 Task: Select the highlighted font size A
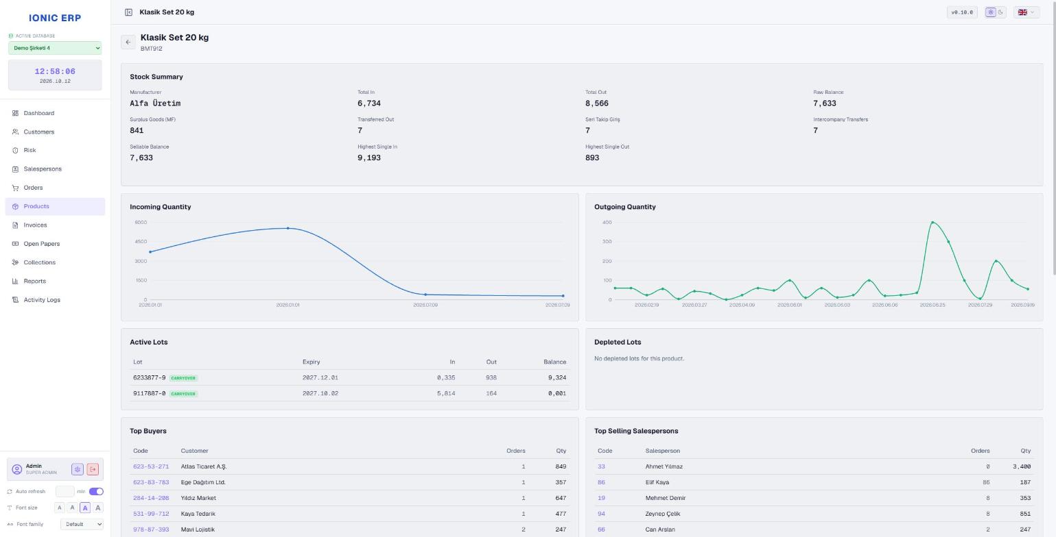pyautogui.click(x=85, y=508)
